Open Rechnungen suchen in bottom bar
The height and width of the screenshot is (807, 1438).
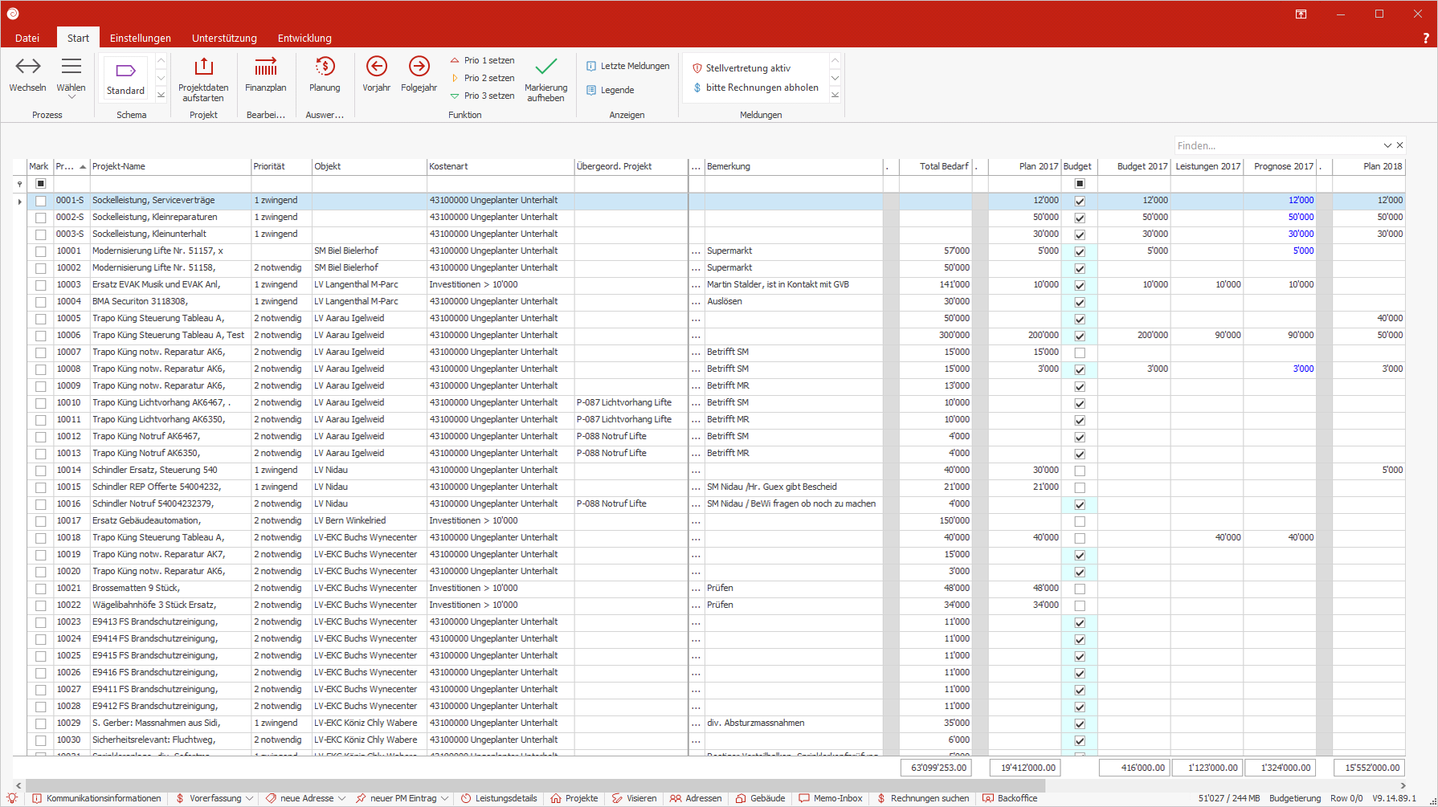922,798
